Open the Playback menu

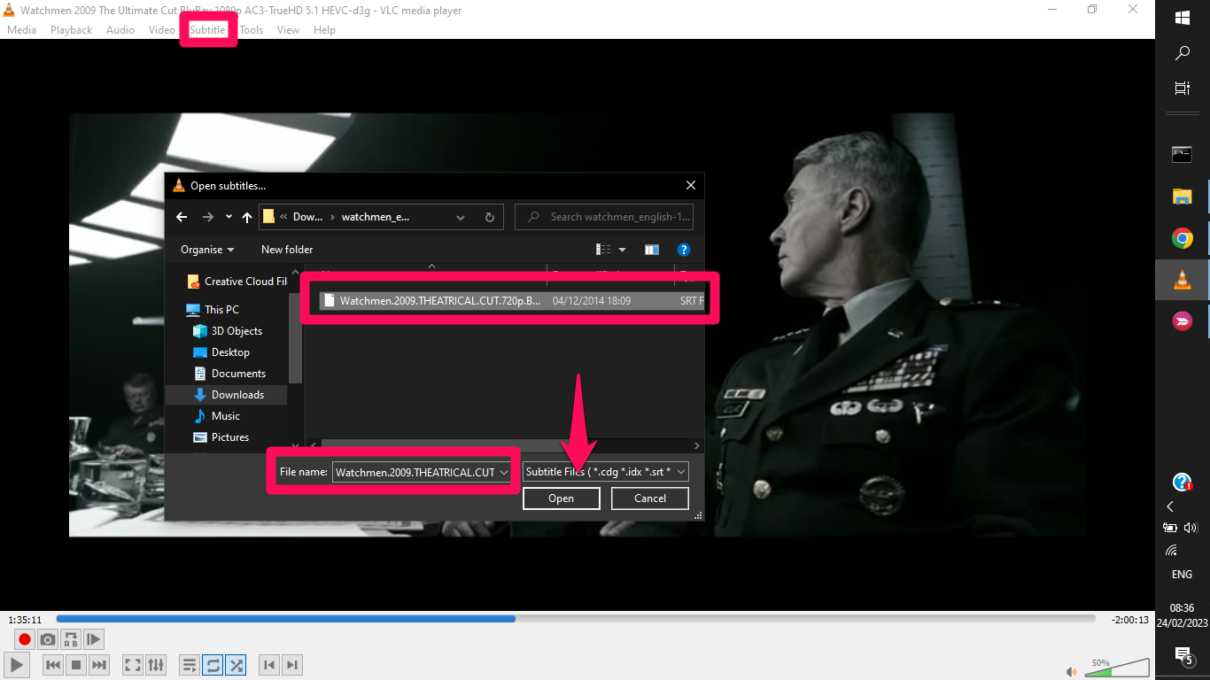coord(71,29)
